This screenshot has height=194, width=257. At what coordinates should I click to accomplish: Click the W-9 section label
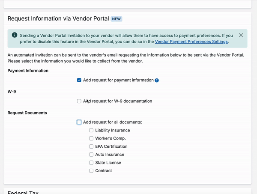[12, 92]
